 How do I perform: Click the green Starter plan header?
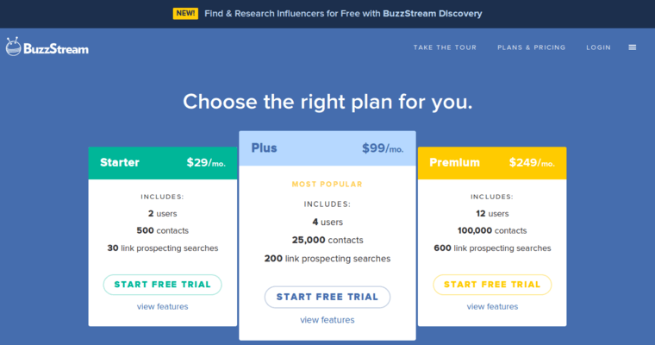(x=162, y=163)
